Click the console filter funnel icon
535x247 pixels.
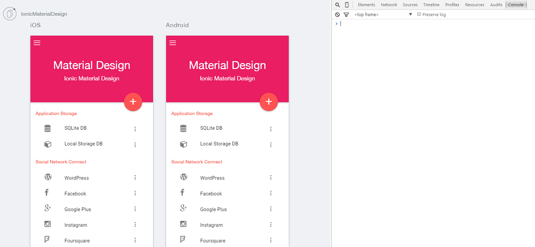coord(346,14)
